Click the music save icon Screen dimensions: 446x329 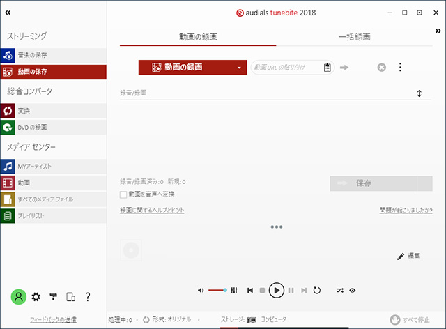[8, 55]
